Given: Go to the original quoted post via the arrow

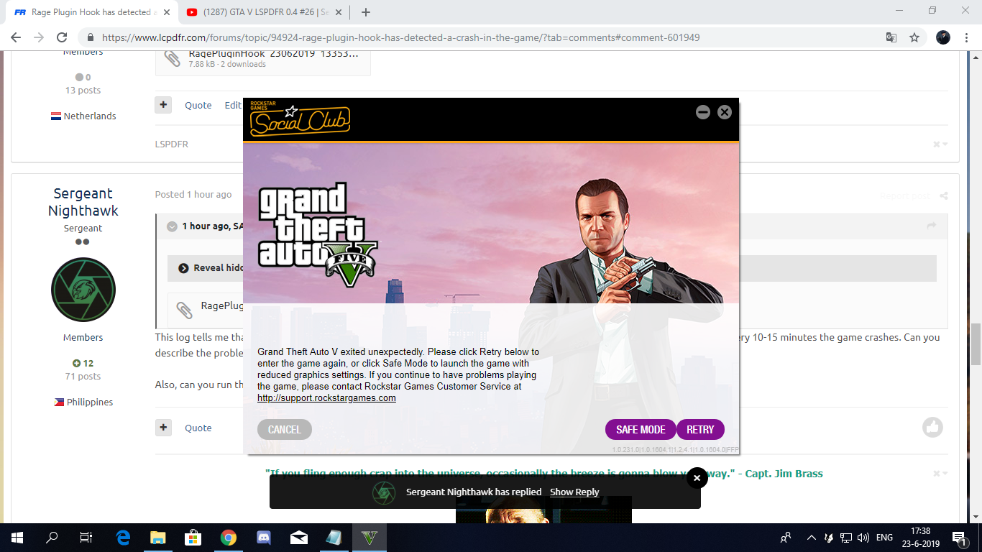Looking at the screenshot, I should point(932,226).
